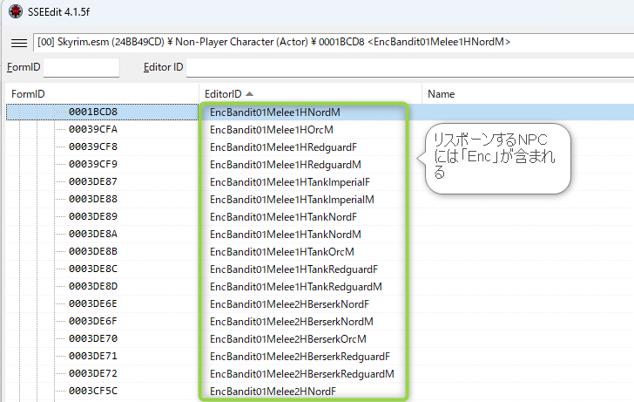Toggle EditorID sort arrow indicator
Viewport: 634px width, 402px height.
251,93
